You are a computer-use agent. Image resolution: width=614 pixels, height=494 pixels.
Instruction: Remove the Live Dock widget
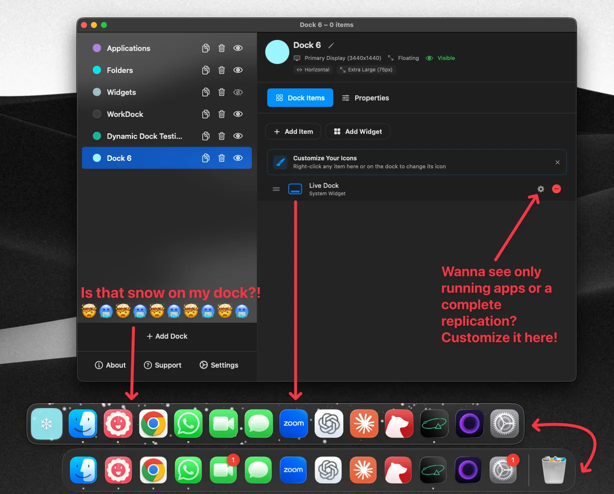point(557,189)
